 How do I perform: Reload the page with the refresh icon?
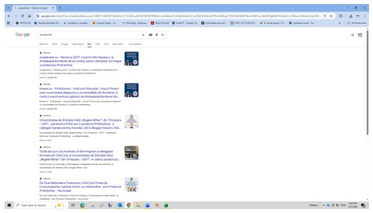(x=22, y=16)
